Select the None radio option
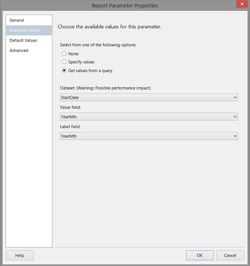The image size is (250, 266). point(64,54)
